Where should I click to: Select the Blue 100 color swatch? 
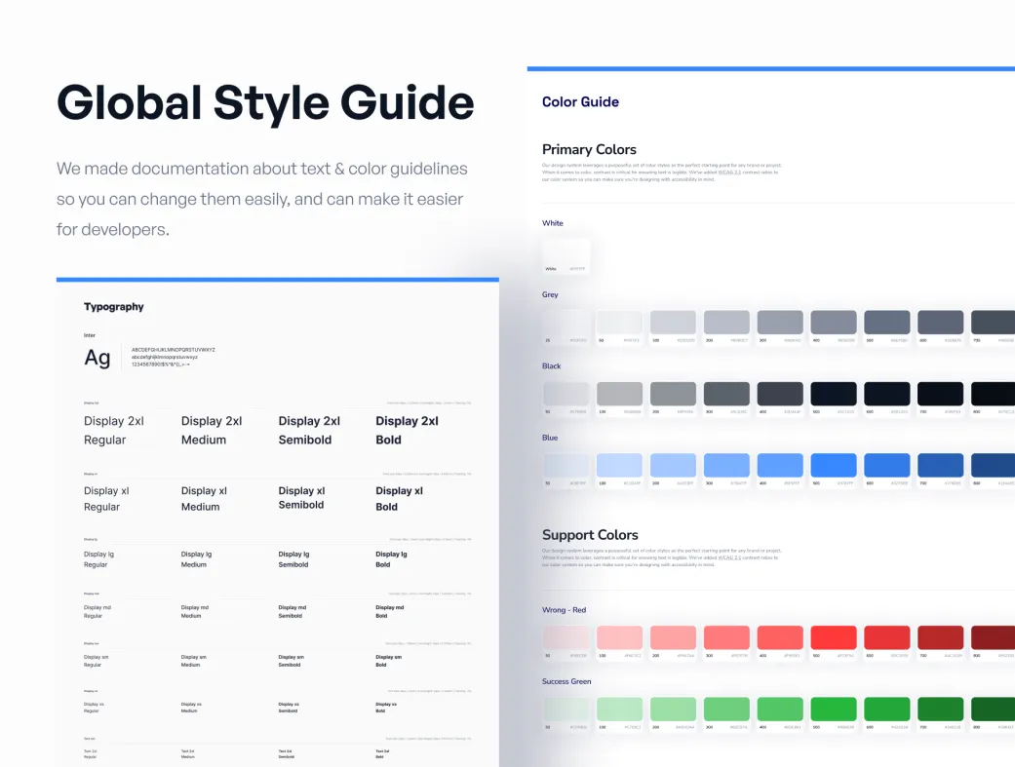[619, 465]
